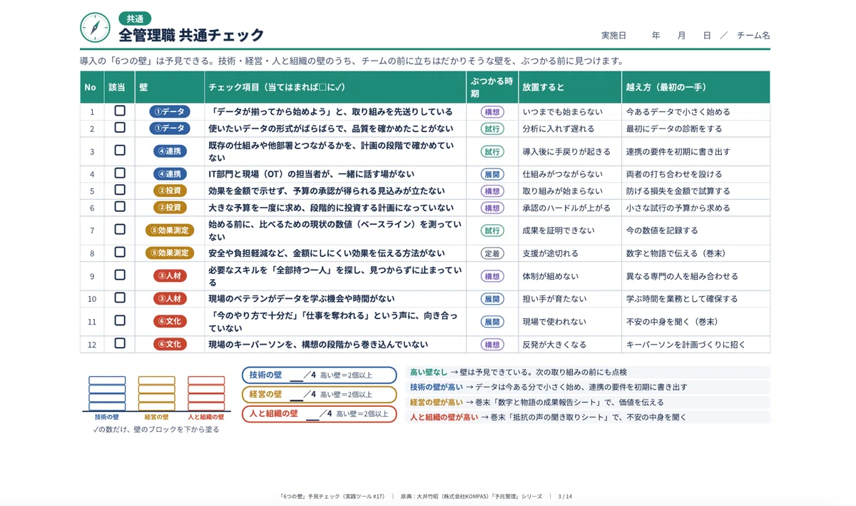Click the ③人材 tag in row 9
Viewport: 856px width, 506px height.
coord(170,276)
